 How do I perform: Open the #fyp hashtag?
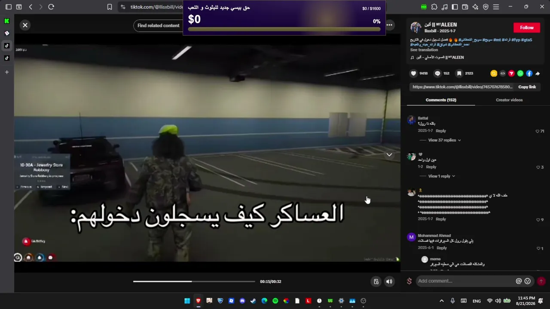(x=515, y=40)
